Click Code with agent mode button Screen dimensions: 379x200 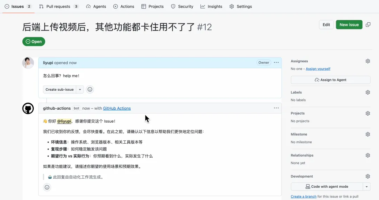[327, 186]
